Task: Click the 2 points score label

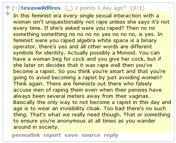Action: (85, 8)
